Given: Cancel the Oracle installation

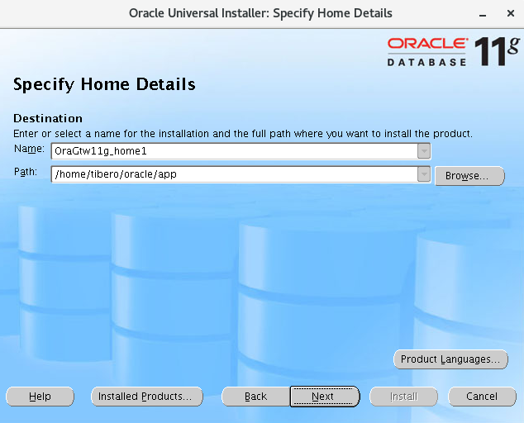Looking at the screenshot, I should click(x=482, y=397).
